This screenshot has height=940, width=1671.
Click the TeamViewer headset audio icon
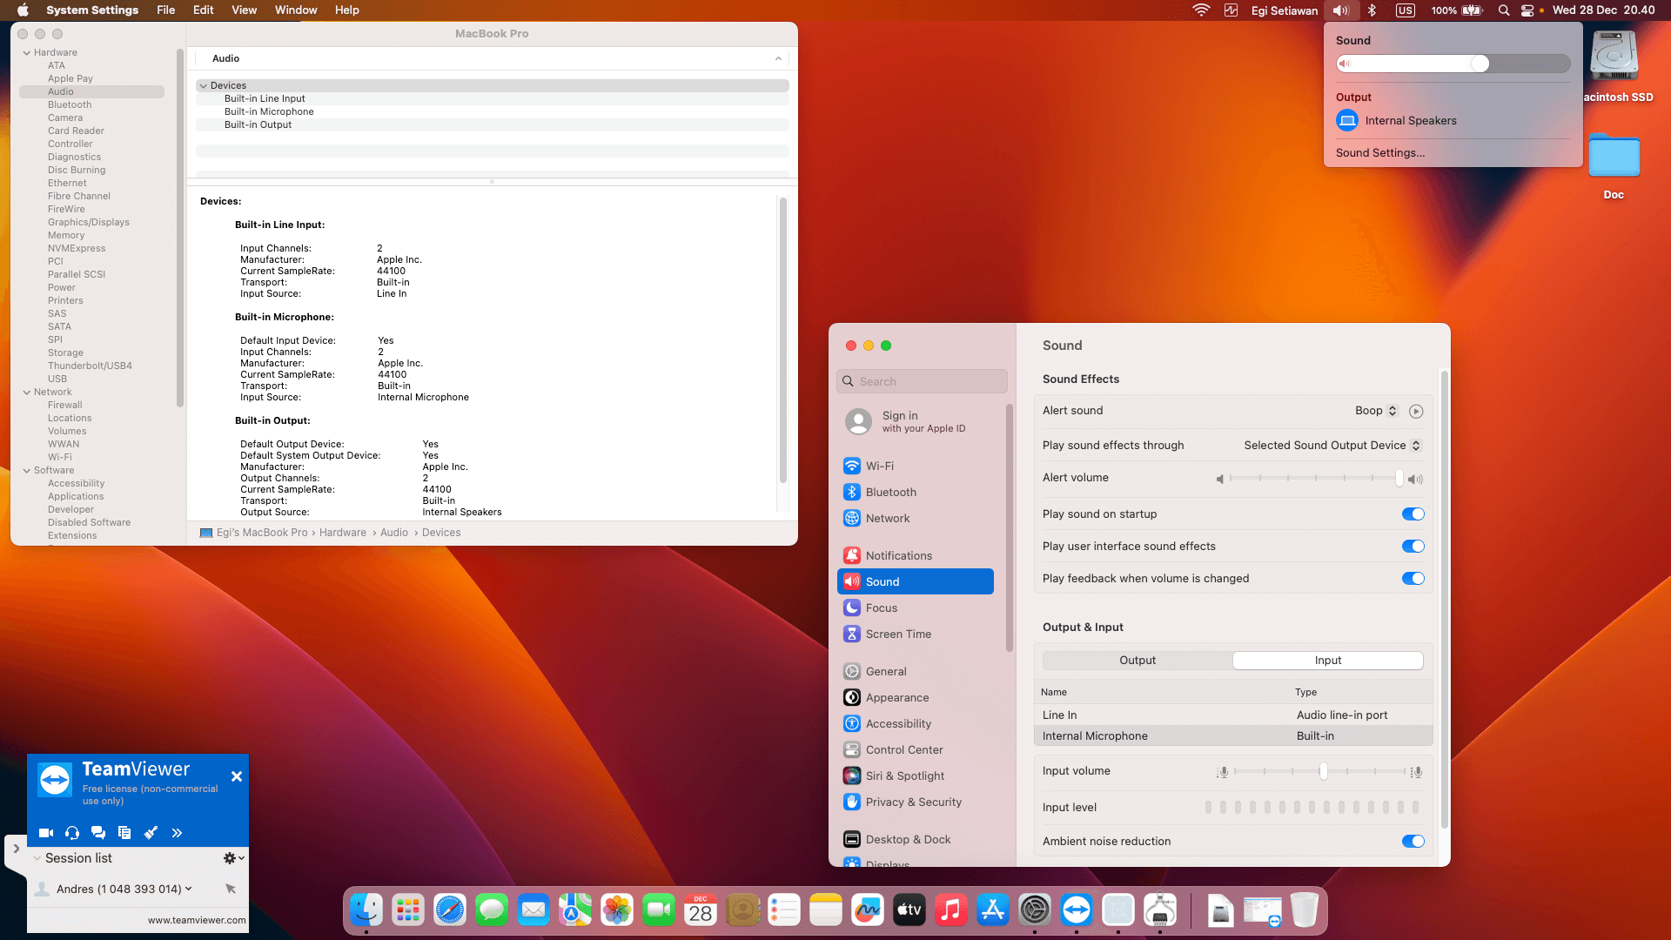[72, 833]
